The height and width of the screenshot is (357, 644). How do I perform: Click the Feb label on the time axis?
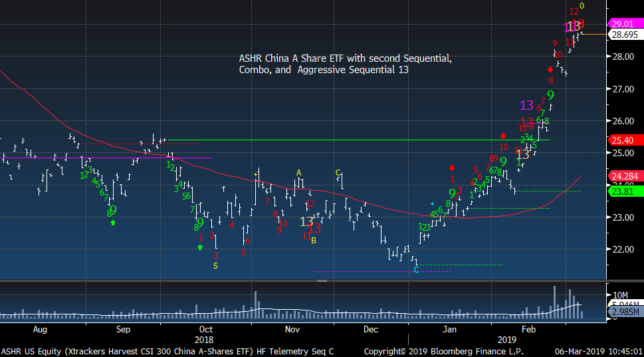click(x=529, y=330)
